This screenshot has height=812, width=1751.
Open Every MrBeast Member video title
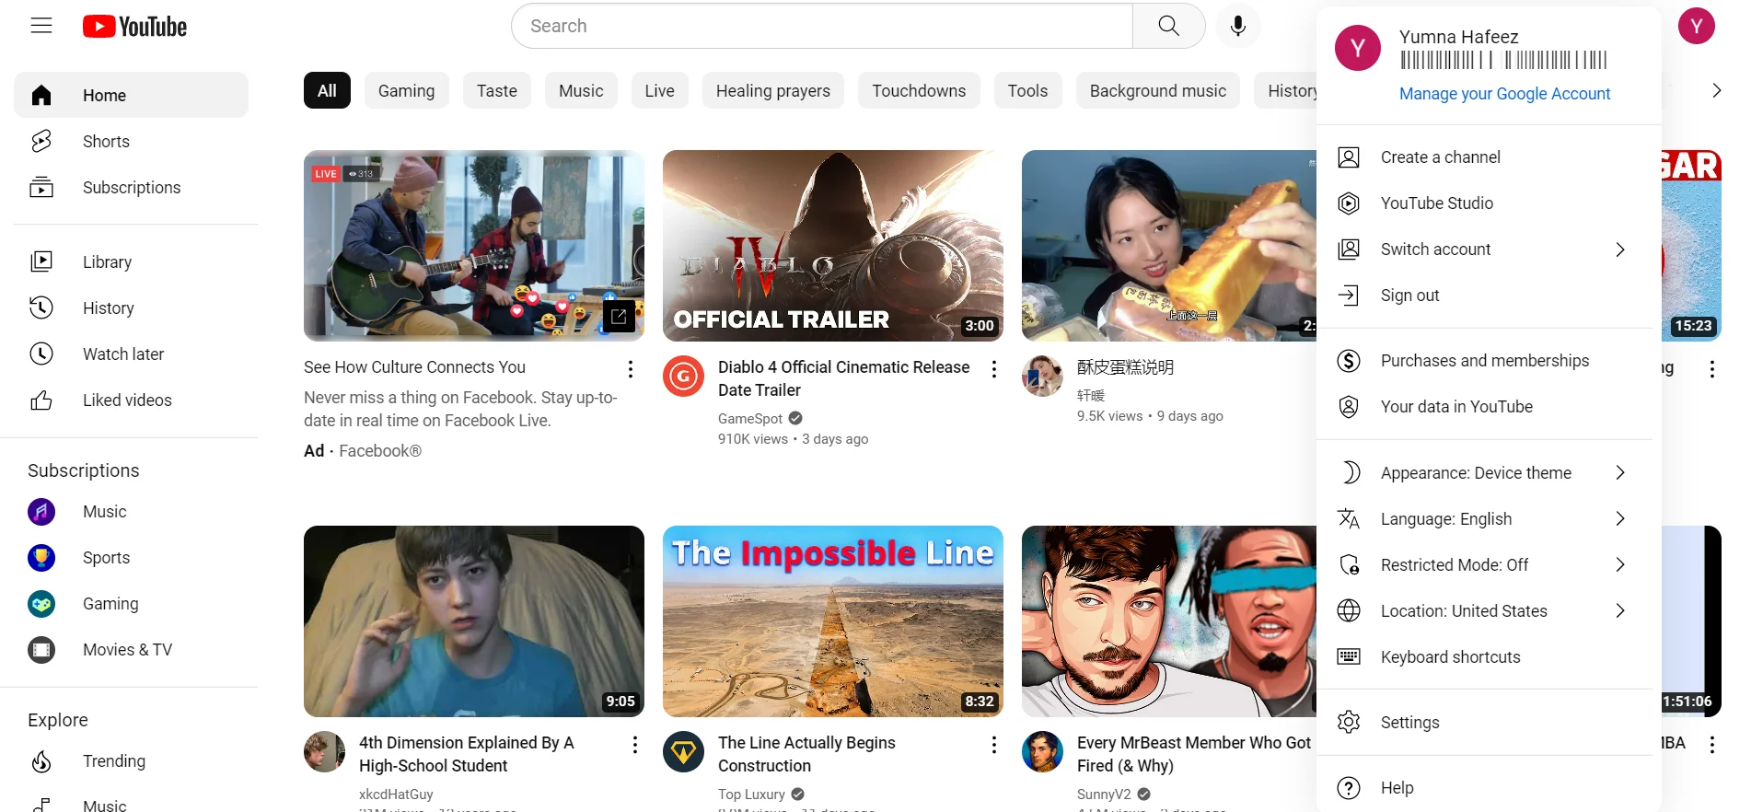click(1194, 754)
